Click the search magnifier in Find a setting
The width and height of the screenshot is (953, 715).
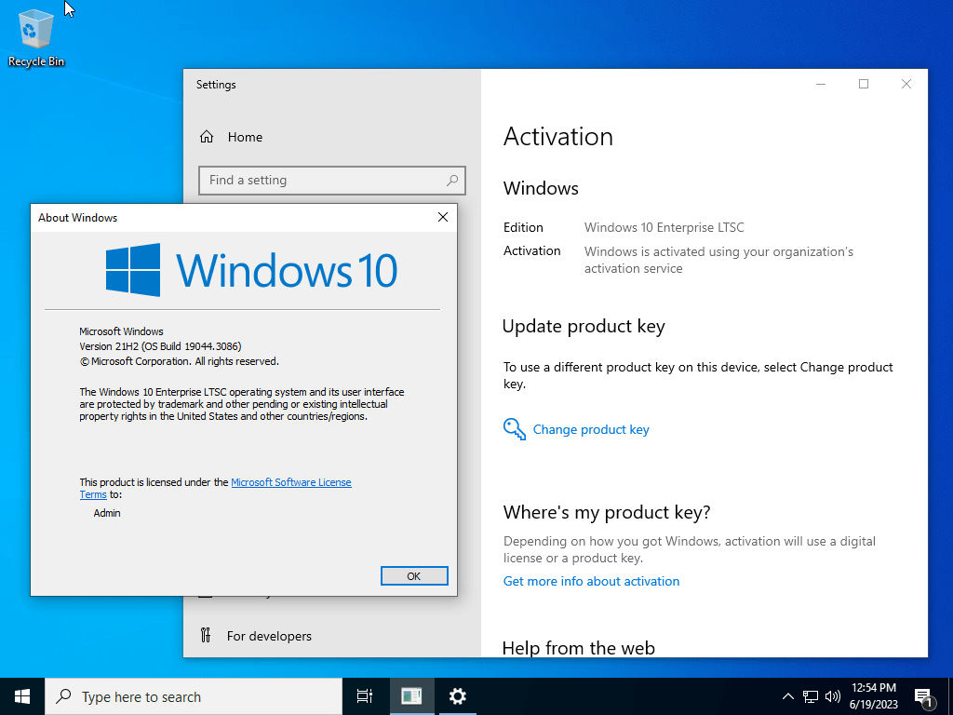452,180
